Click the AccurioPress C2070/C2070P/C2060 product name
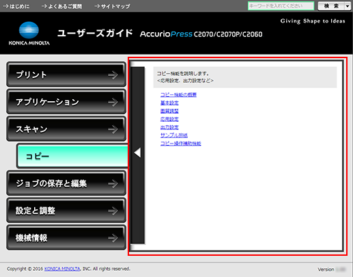 [x=201, y=34]
